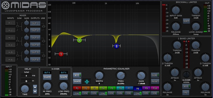This screenshot has height=98, width=213.
Task: Toggle the ON switch under P1
Action: (77, 93)
